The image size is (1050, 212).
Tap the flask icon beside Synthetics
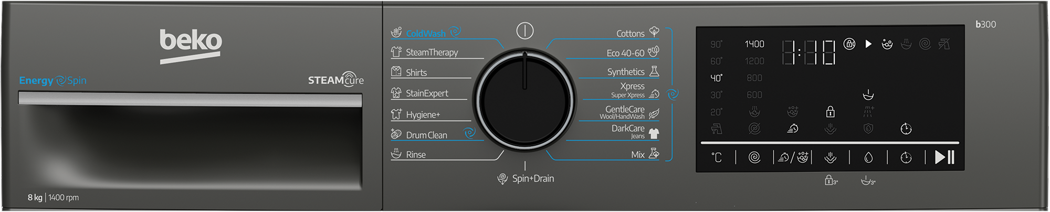(654, 71)
